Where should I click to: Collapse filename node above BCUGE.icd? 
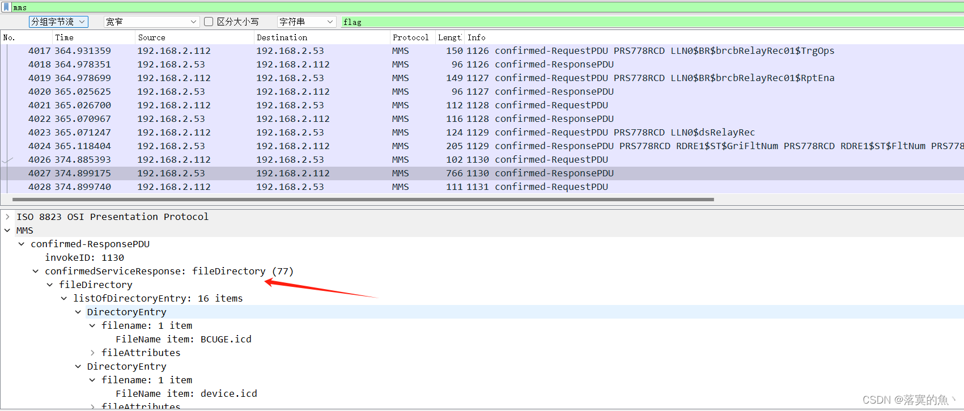pos(92,325)
